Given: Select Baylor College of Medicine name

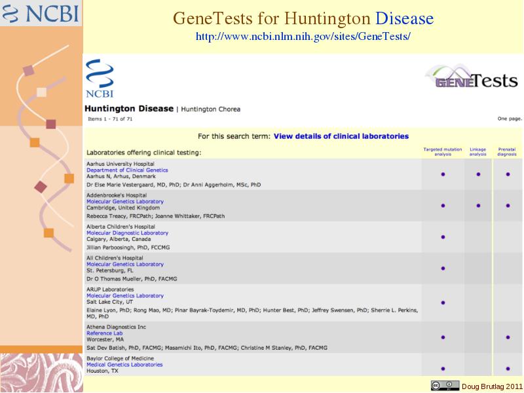Looking at the screenshot, I should pyautogui.click(x=121, y=358).
